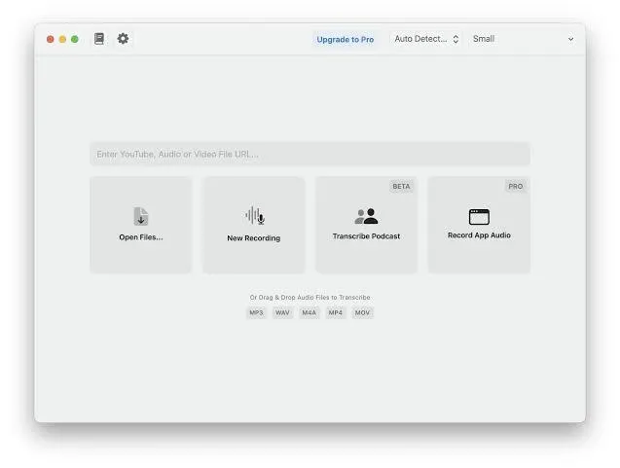Open settings via the gear icon
The image size is (620, 468).
[x=123, y=39]
